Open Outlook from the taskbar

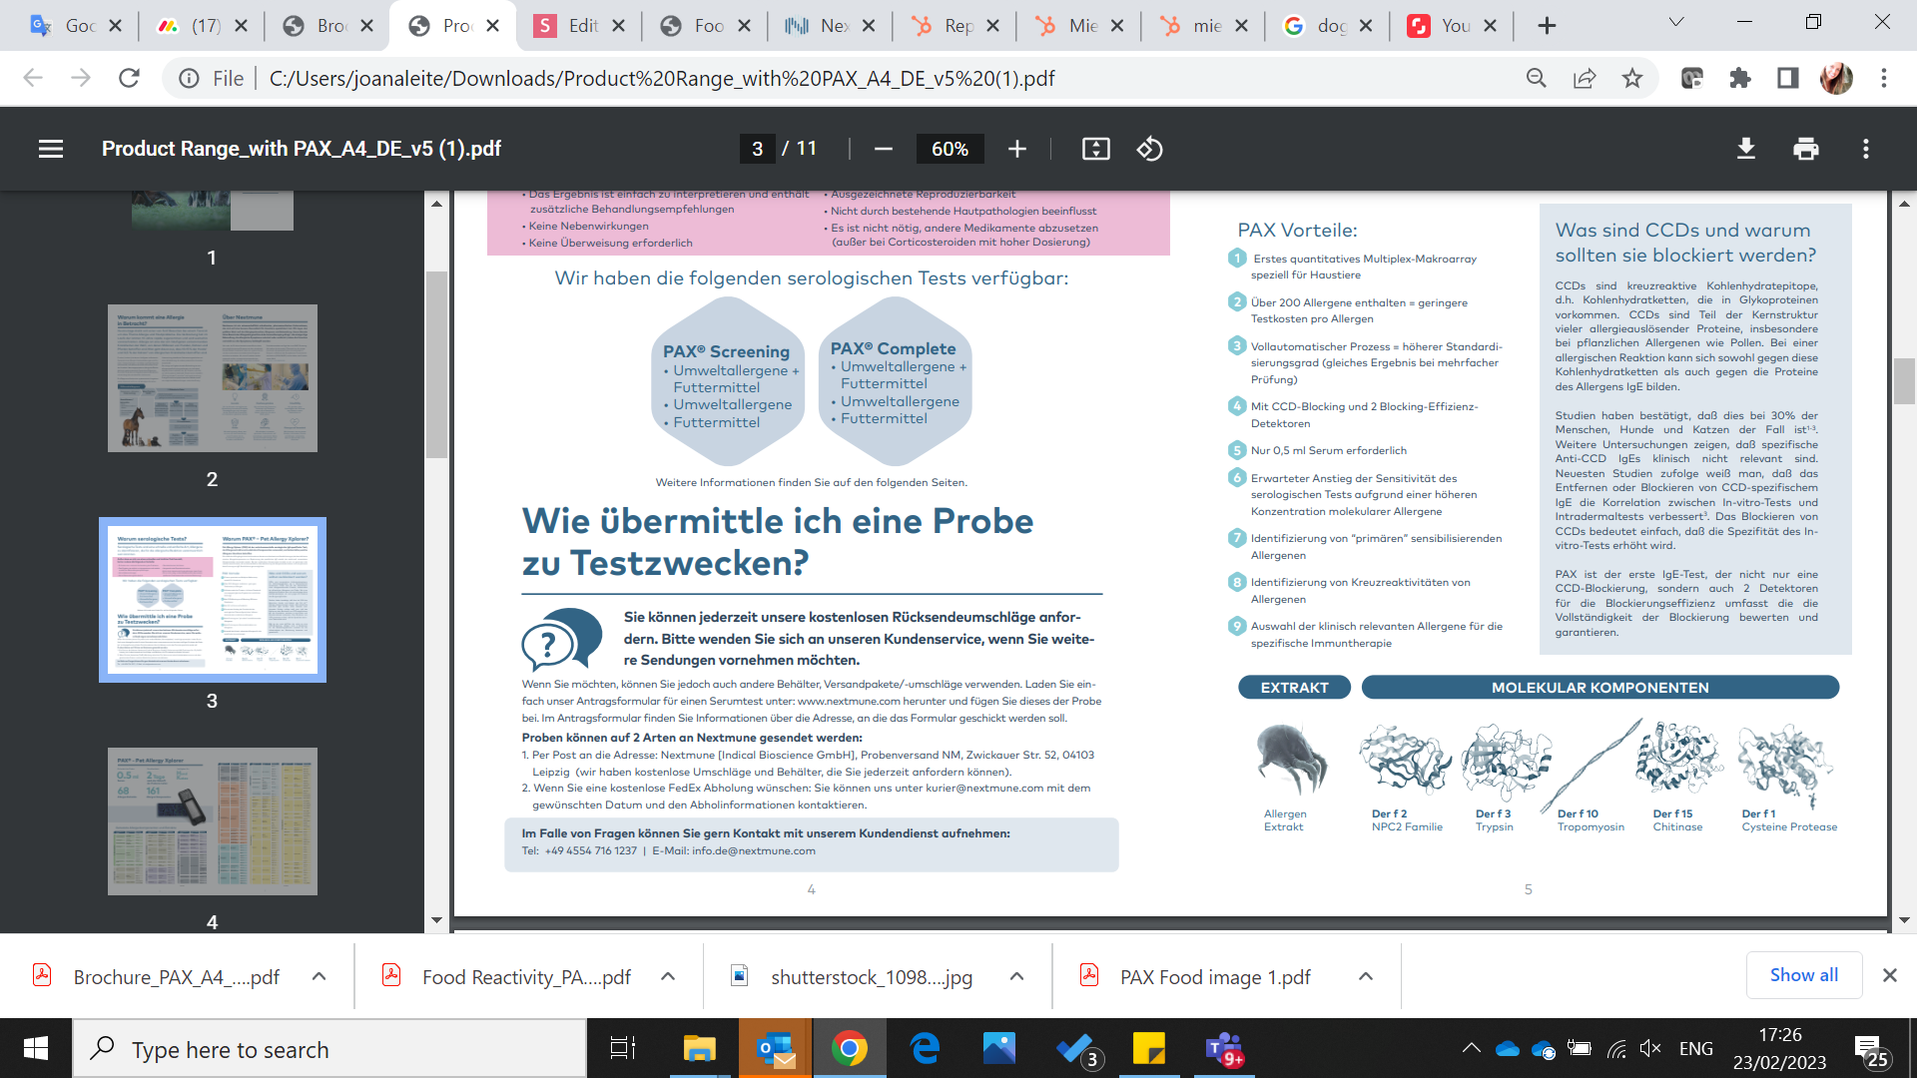pyautogui.click(x=775, y=1049)
